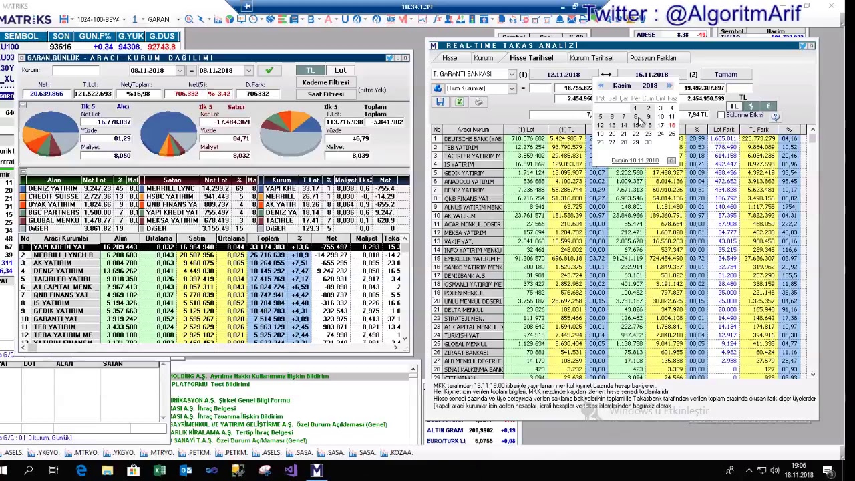Select day 9 in the Kasım calendar

coord(648,117)
